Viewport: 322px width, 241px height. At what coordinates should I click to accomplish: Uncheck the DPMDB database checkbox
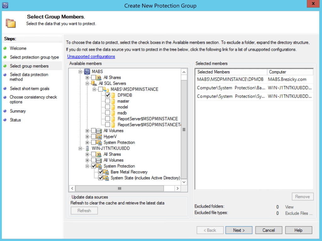click(108, 95)
